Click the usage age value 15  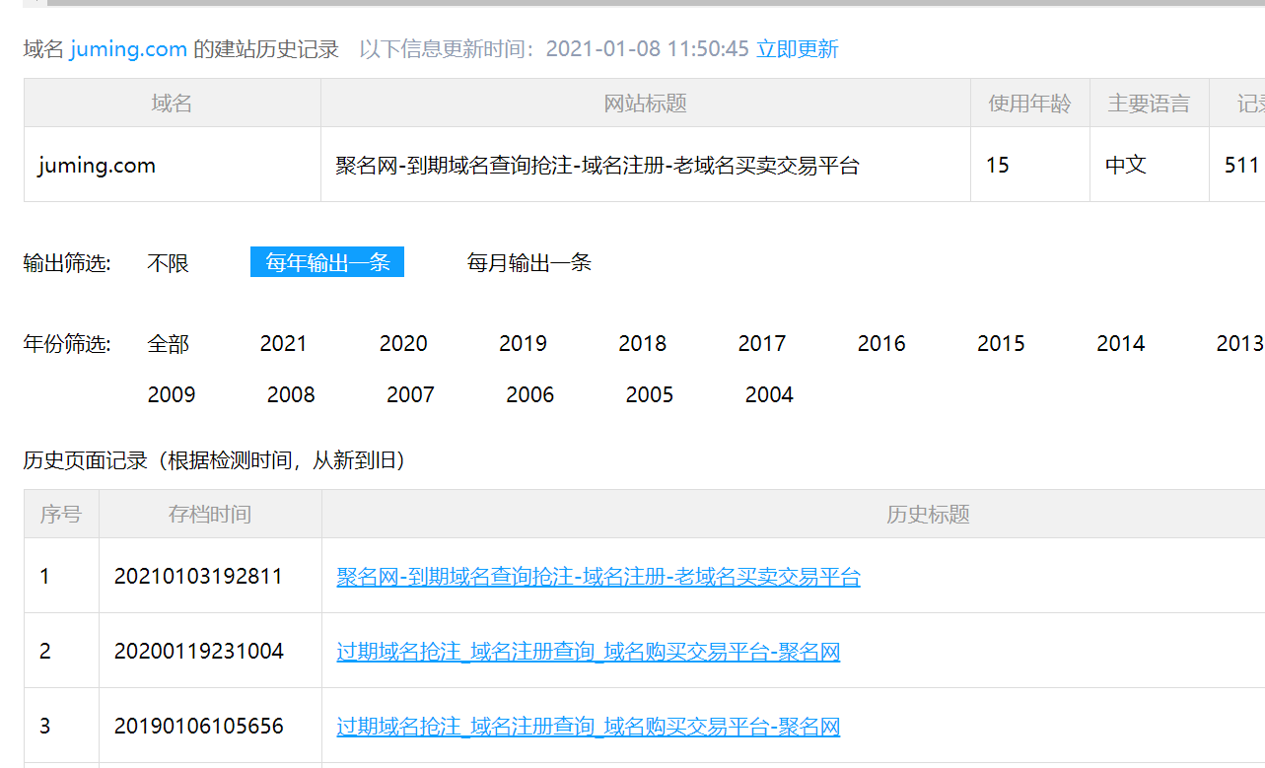(x=998, y=165)
